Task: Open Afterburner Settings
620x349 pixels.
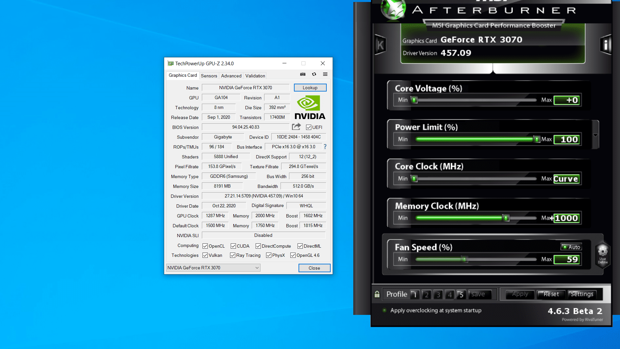Action: pos(582,294)
